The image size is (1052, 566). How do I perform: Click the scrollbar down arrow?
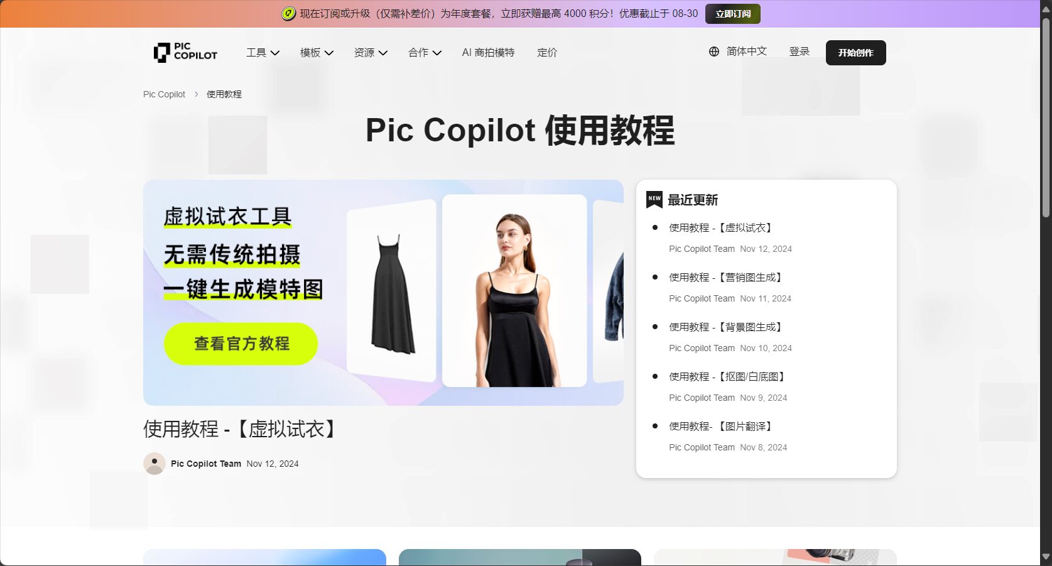[x=1046, y=557]
